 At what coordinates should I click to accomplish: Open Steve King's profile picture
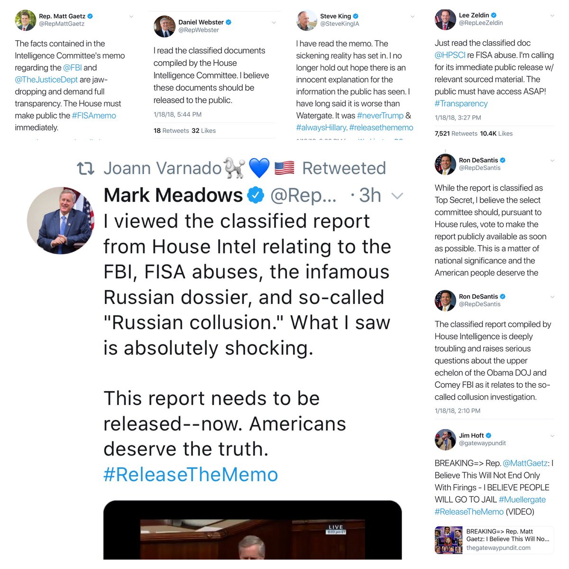(x=307, y=20)
